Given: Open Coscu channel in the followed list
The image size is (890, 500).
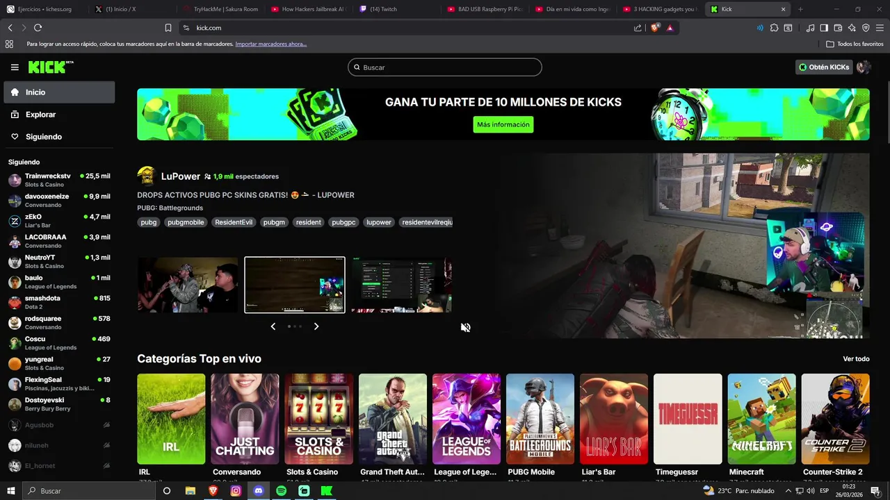Looking at the screenshot, I should (x=59, y=343).
